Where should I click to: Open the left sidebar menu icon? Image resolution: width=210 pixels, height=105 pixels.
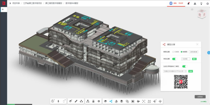pos(3,10)
